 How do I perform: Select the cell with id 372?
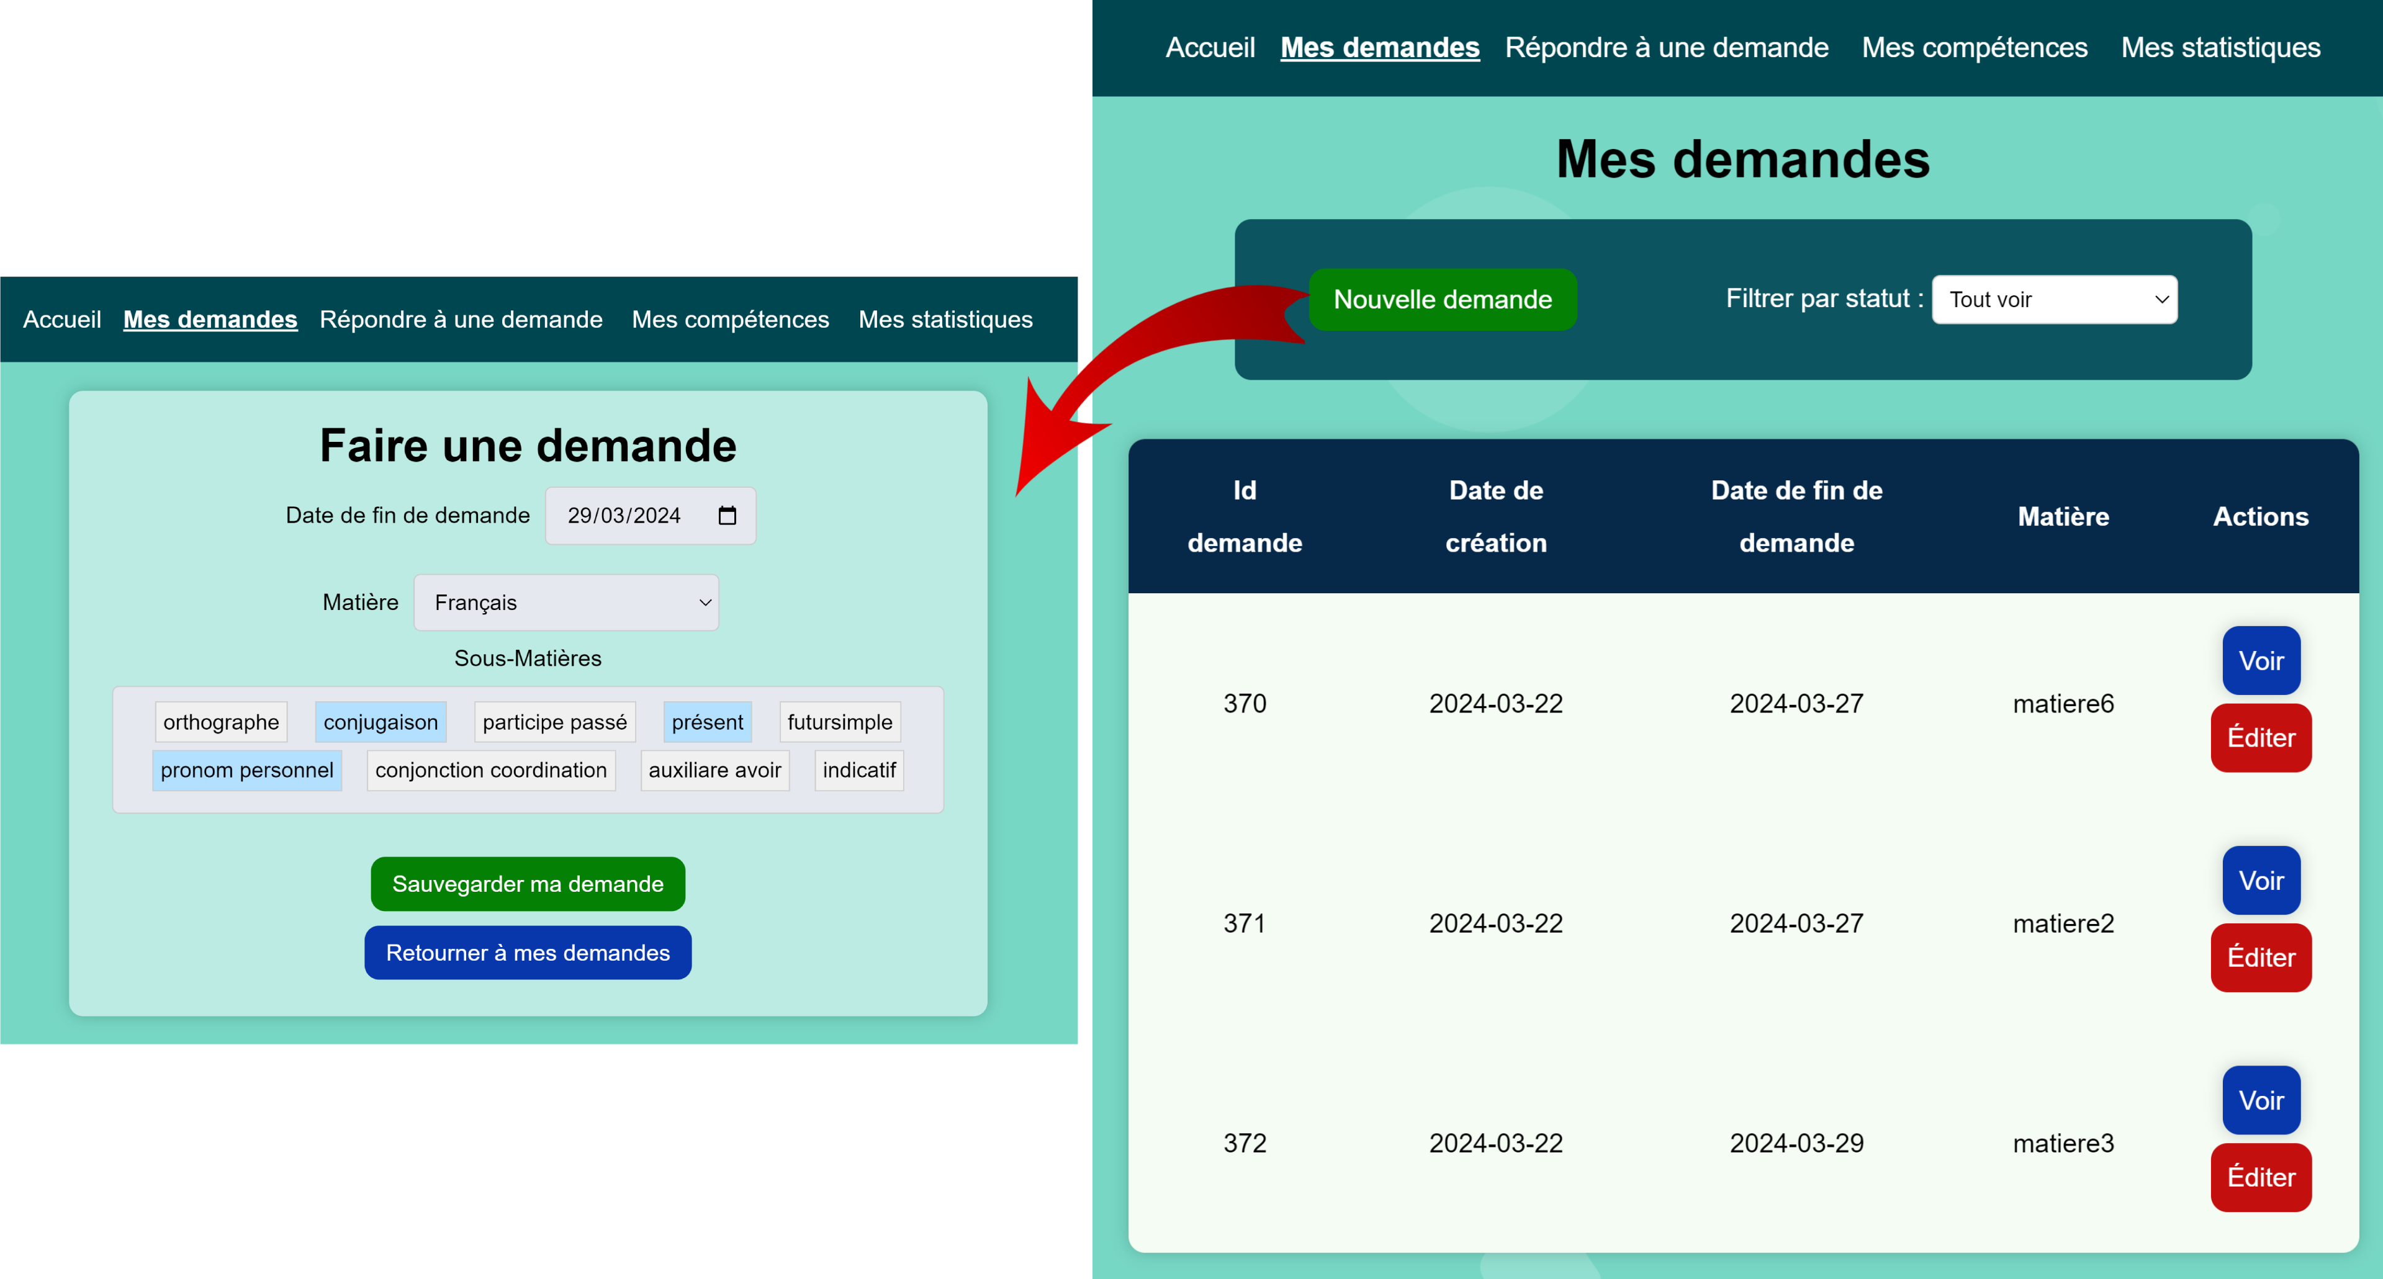tap(1245, 1144)
